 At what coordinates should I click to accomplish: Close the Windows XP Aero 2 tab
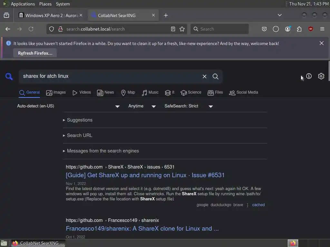[x=81, y=15]
